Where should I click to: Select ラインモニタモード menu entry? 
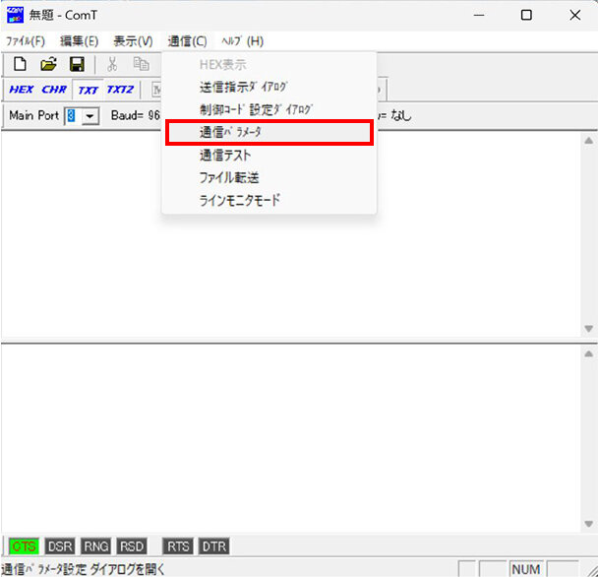[240, 200]
